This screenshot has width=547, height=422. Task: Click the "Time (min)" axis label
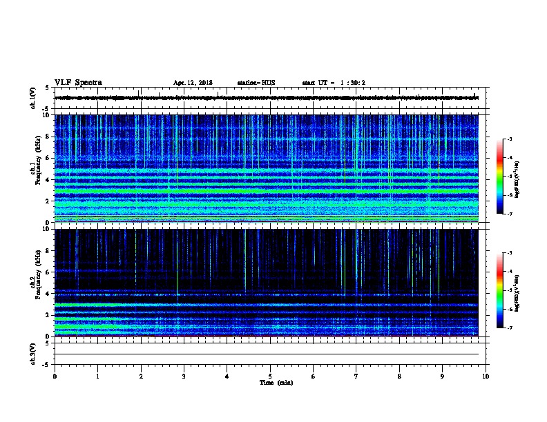tap(276, 383)
